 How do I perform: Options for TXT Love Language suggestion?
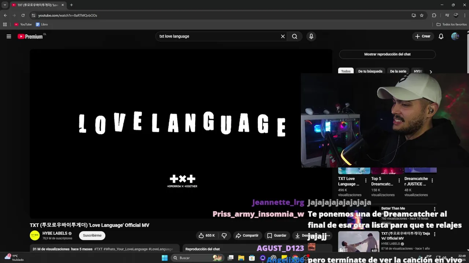coord(366,180)
